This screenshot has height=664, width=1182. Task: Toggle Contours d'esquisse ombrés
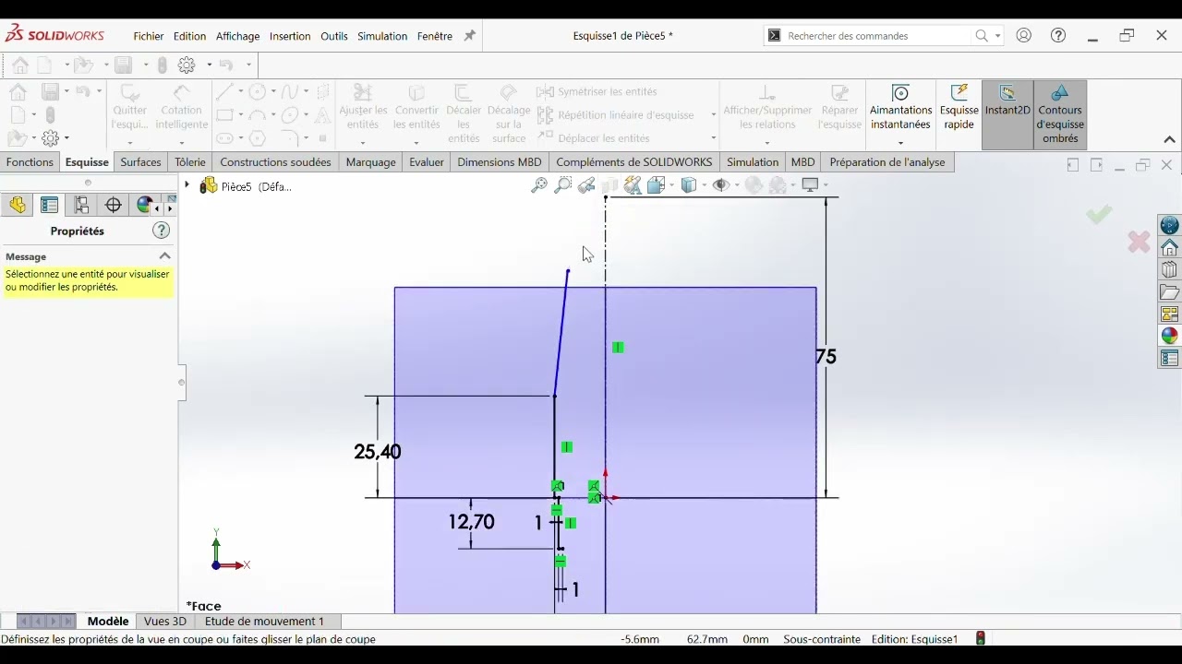(1060, 115)
